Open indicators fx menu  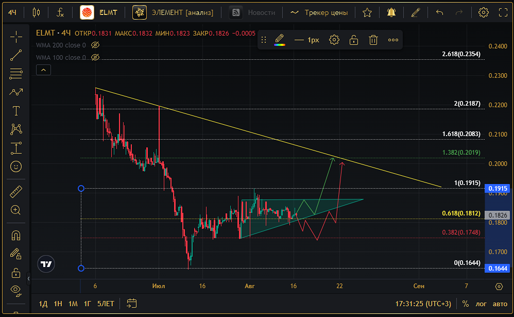(60, 12)
